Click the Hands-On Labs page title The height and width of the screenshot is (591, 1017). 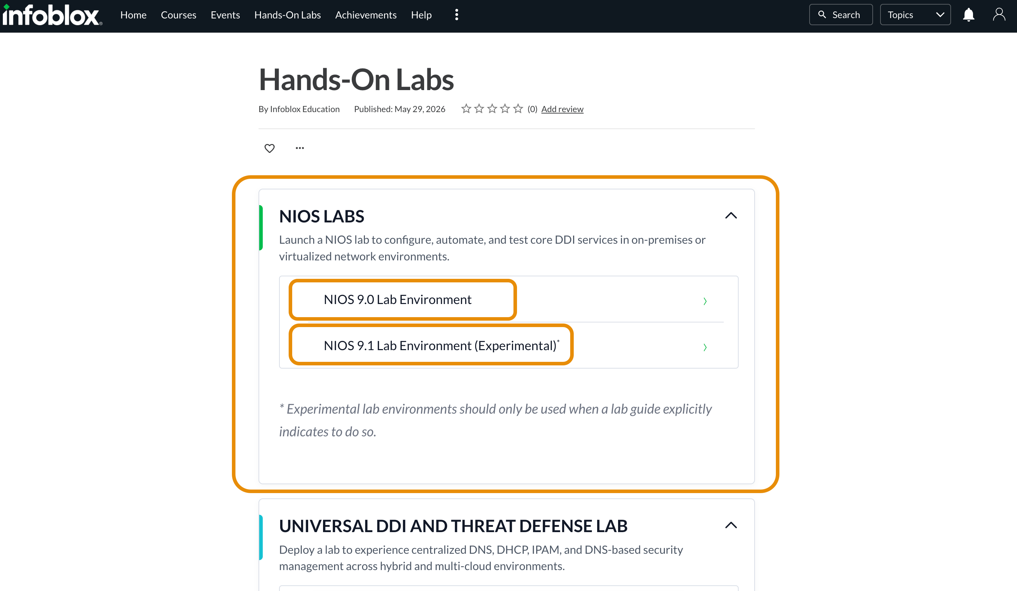(356, 79)
